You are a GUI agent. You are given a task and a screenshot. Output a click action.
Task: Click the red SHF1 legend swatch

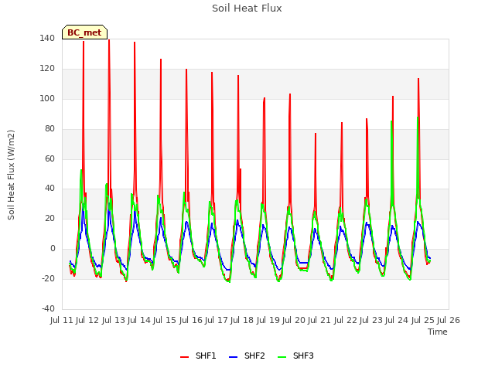(x=184, y=357)
